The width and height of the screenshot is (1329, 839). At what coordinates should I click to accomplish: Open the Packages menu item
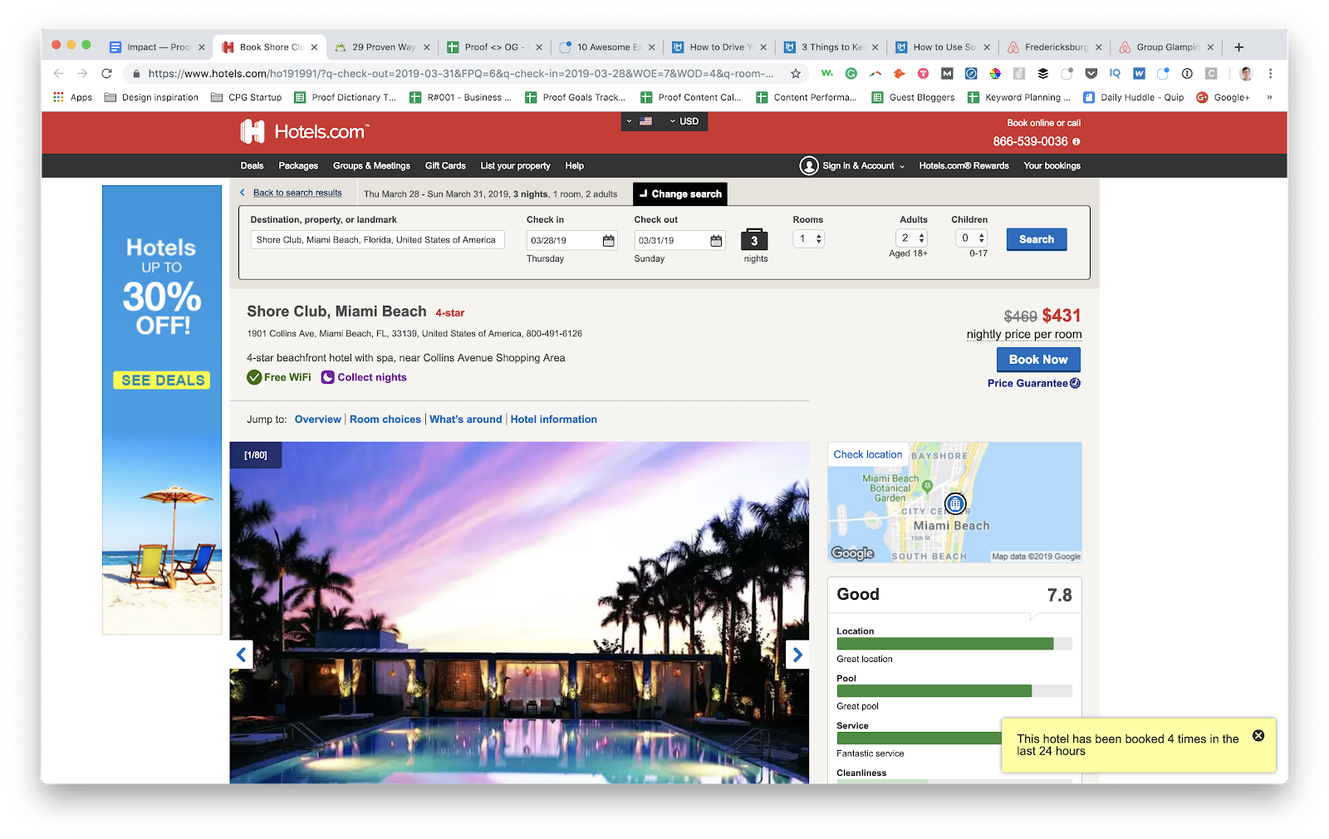[298, 166]
